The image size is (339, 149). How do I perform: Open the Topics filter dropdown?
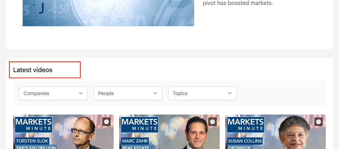tap(202, 93)
